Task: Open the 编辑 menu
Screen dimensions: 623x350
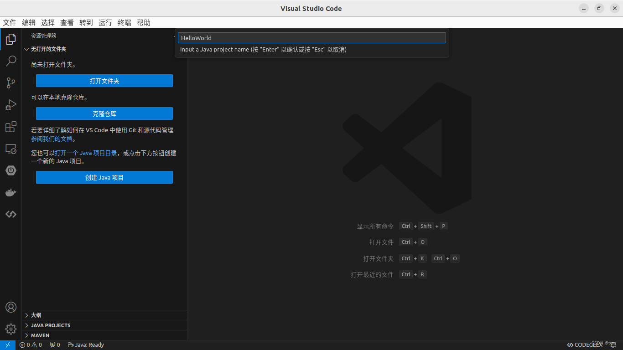Action: [29, 23]
